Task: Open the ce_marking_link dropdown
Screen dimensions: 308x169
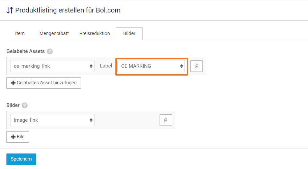Action: 52,66
